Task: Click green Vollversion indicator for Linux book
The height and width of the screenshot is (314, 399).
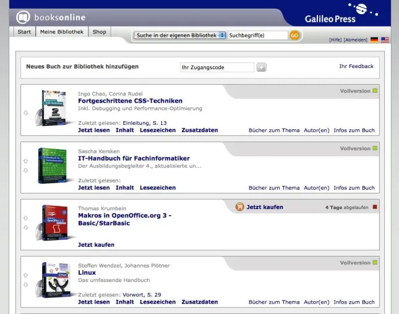Action: click(x=375, y=262)
